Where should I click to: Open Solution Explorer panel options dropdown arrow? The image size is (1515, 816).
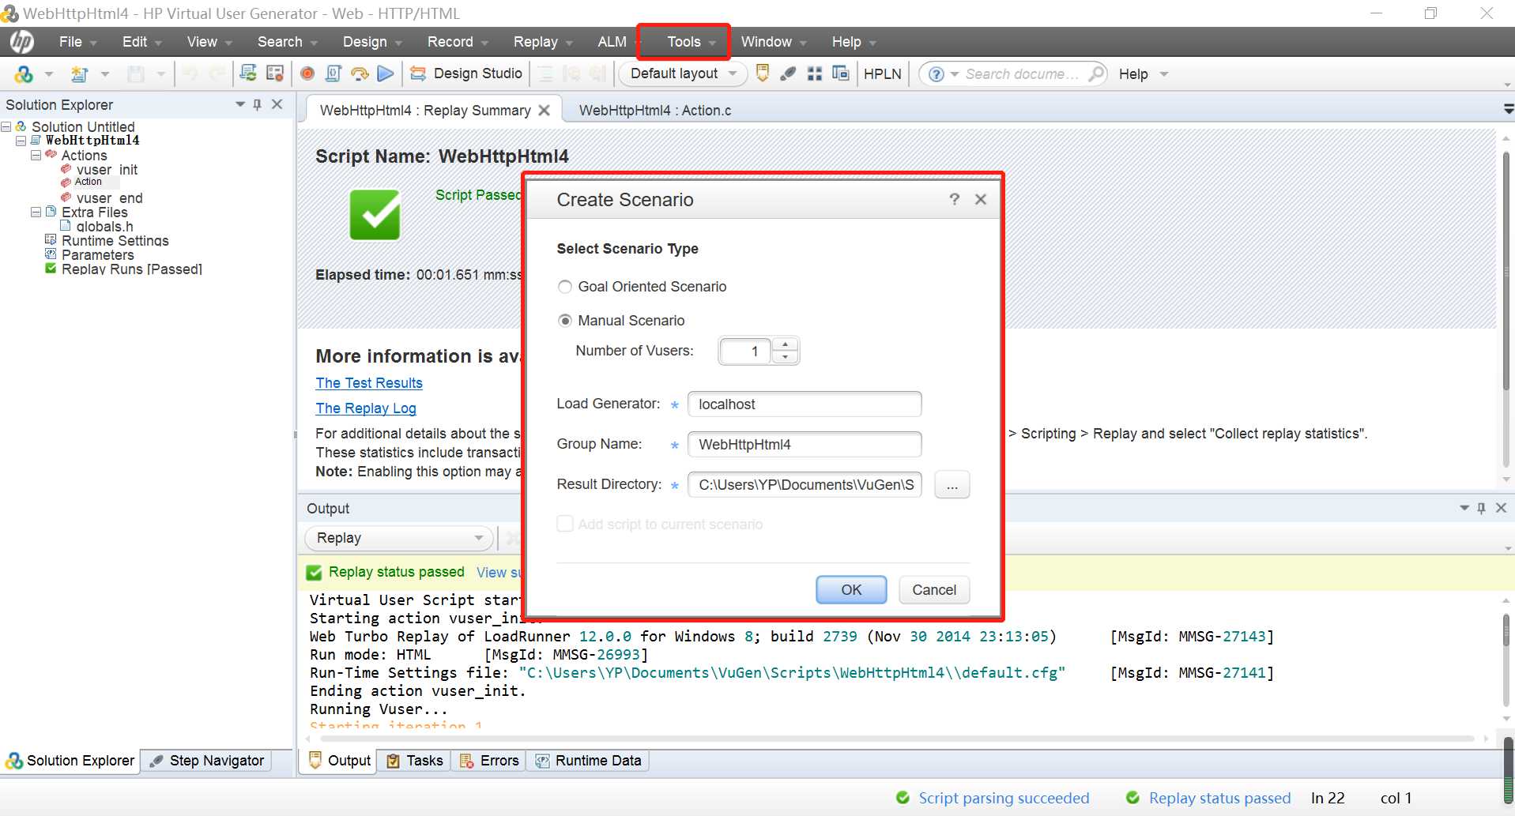click(x=240, y=104)
